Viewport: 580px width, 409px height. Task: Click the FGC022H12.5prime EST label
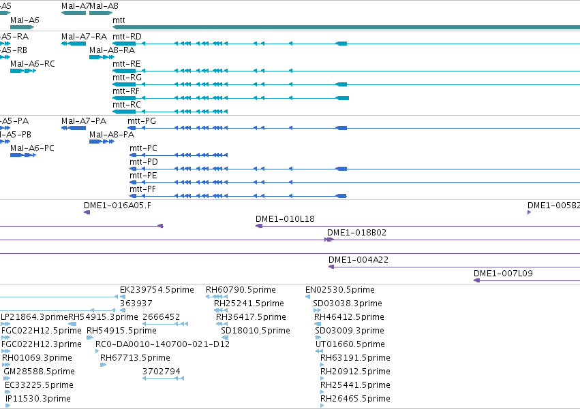coord(42,331)
